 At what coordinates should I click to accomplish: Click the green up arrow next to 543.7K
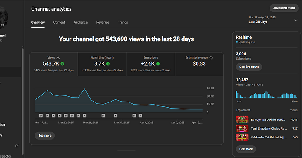pyautogui.click(x=63, y=63)
